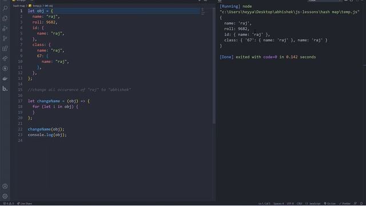This screenshot has width=366, height=206.
Task: Change language mode from JavaScript
Action: pyautogui.click(x=313, y=204)
